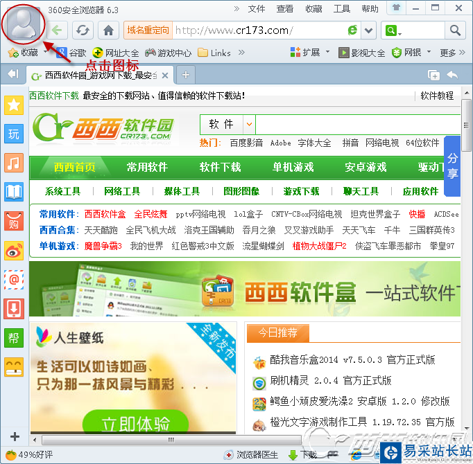Open 浏览器医生 in the status bar
Viewport: 473px width, 464px height.
coord(251,455)
